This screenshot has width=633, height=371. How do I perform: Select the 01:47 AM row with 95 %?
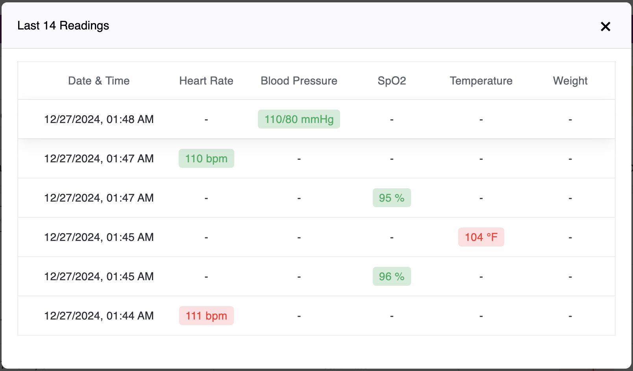click(99, 198)
